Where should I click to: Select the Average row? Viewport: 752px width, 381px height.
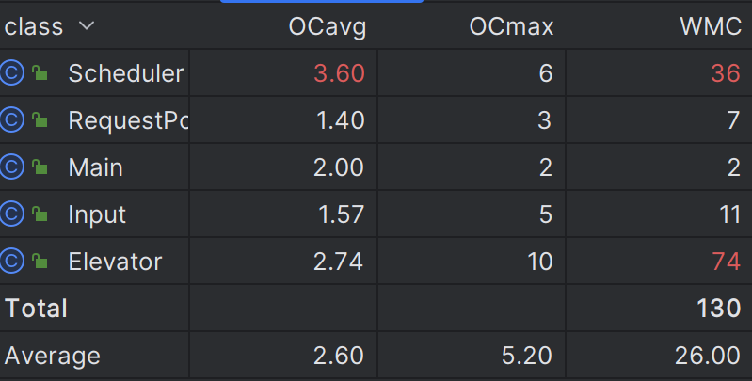[376, 355]
